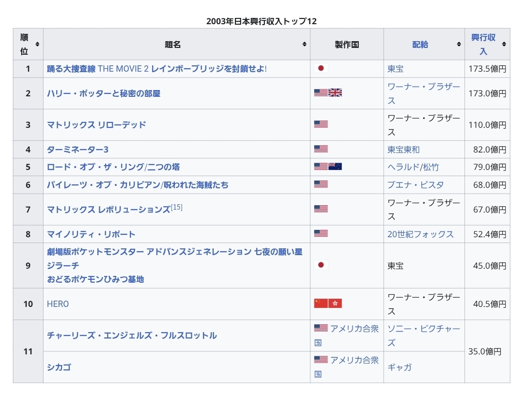
Task: Follow the footnote [15] reference link
Action: click(177, 208)
